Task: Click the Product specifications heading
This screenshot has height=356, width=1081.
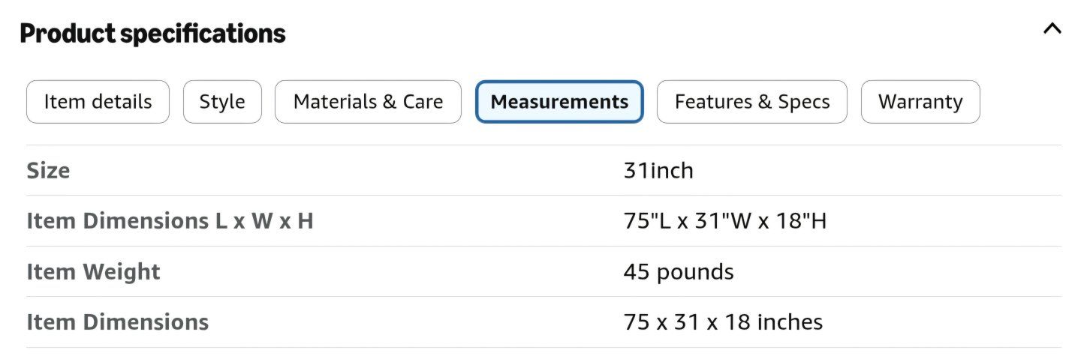Action: 152,34
